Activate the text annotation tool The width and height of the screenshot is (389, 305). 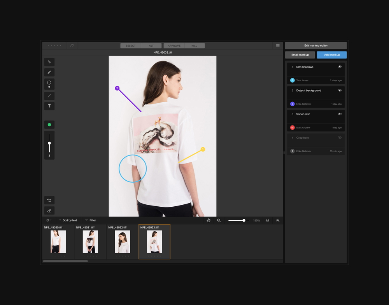pyautogui.click(x=49, y=106)
